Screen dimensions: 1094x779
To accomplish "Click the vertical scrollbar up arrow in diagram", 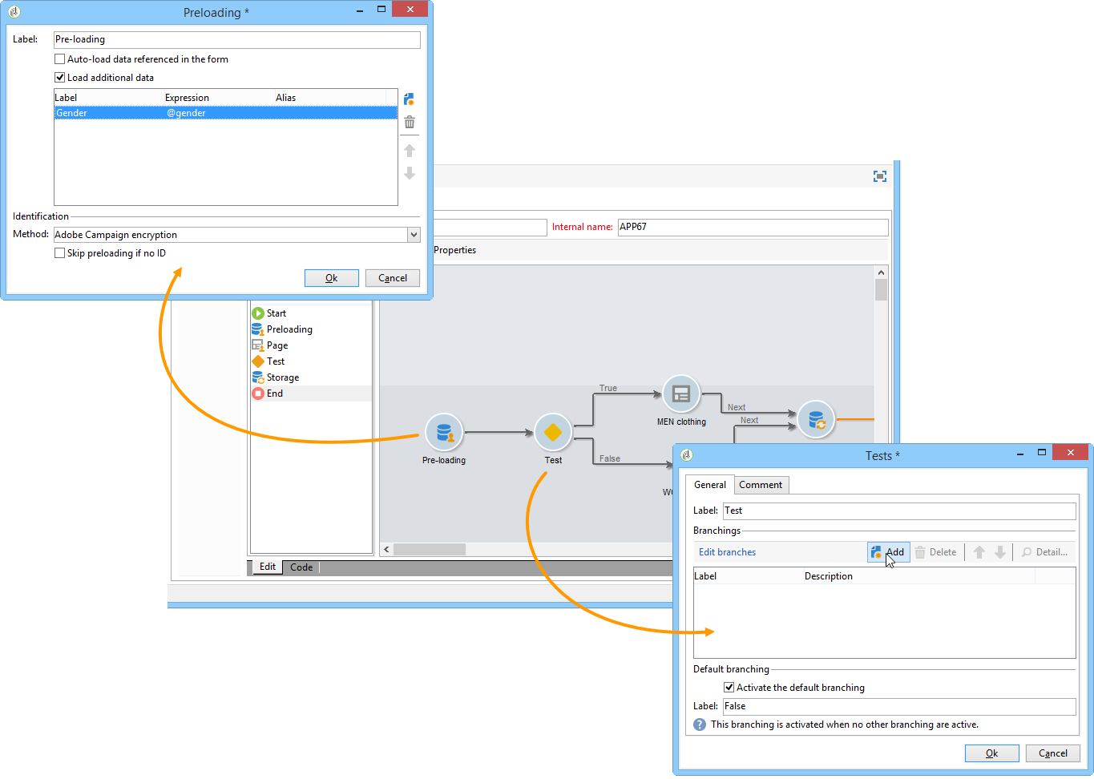I will (x=881, y=272).
